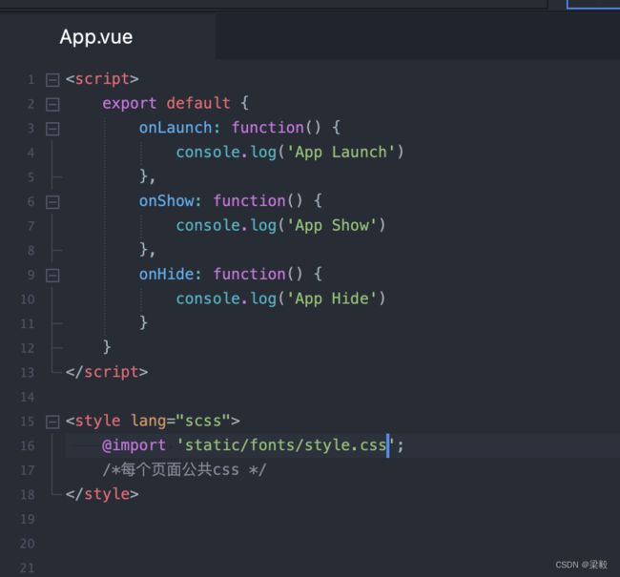Collapse the export default block on line 2

[52, 104]
